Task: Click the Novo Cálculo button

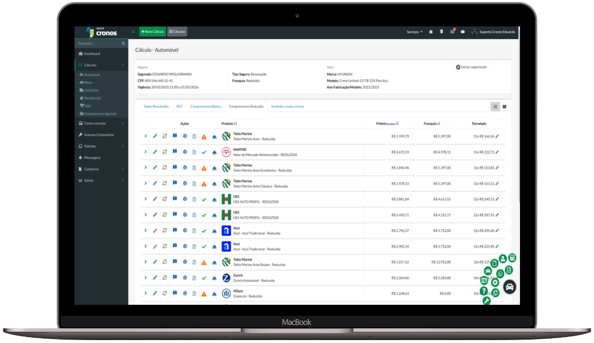Action: coord(152,32)
